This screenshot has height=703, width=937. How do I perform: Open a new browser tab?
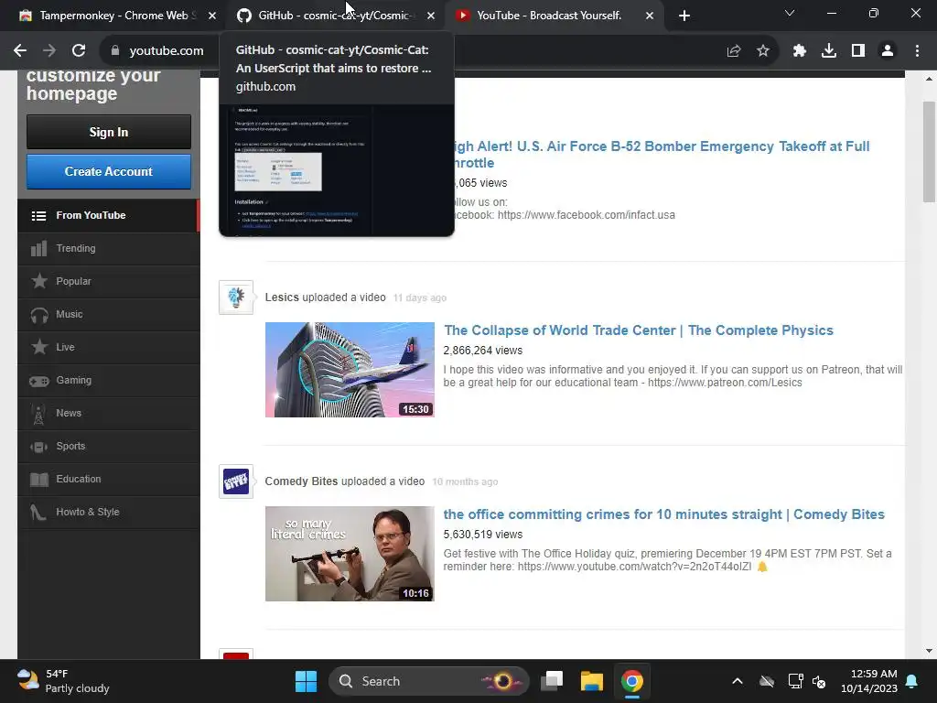(684, 16)
